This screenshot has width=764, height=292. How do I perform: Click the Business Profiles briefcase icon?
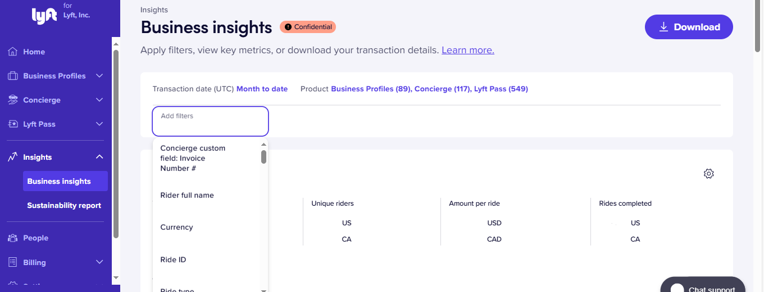click(x=12, y=76)
